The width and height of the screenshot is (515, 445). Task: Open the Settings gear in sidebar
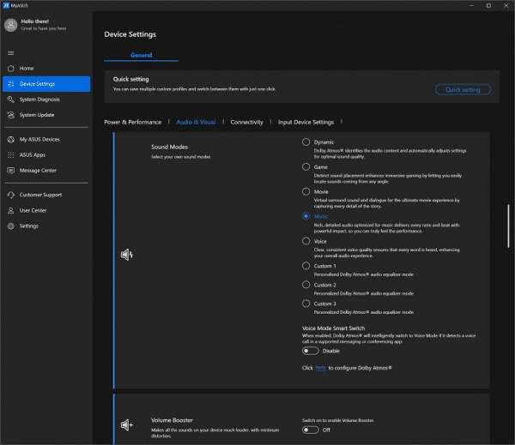click(10, 226)
